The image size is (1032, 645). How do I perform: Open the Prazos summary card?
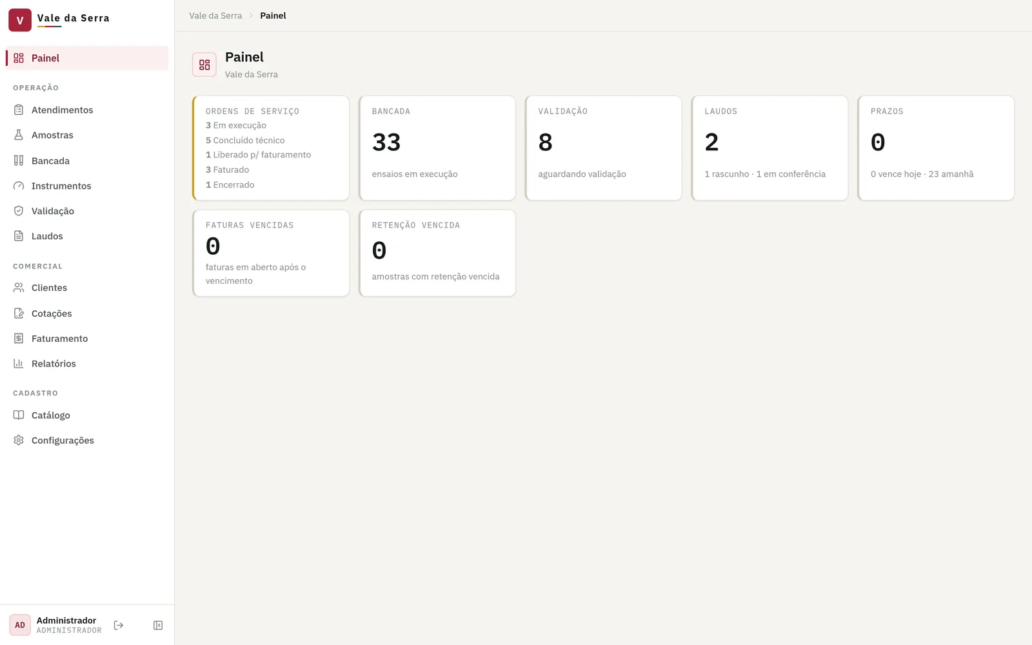tap(936, 148)
